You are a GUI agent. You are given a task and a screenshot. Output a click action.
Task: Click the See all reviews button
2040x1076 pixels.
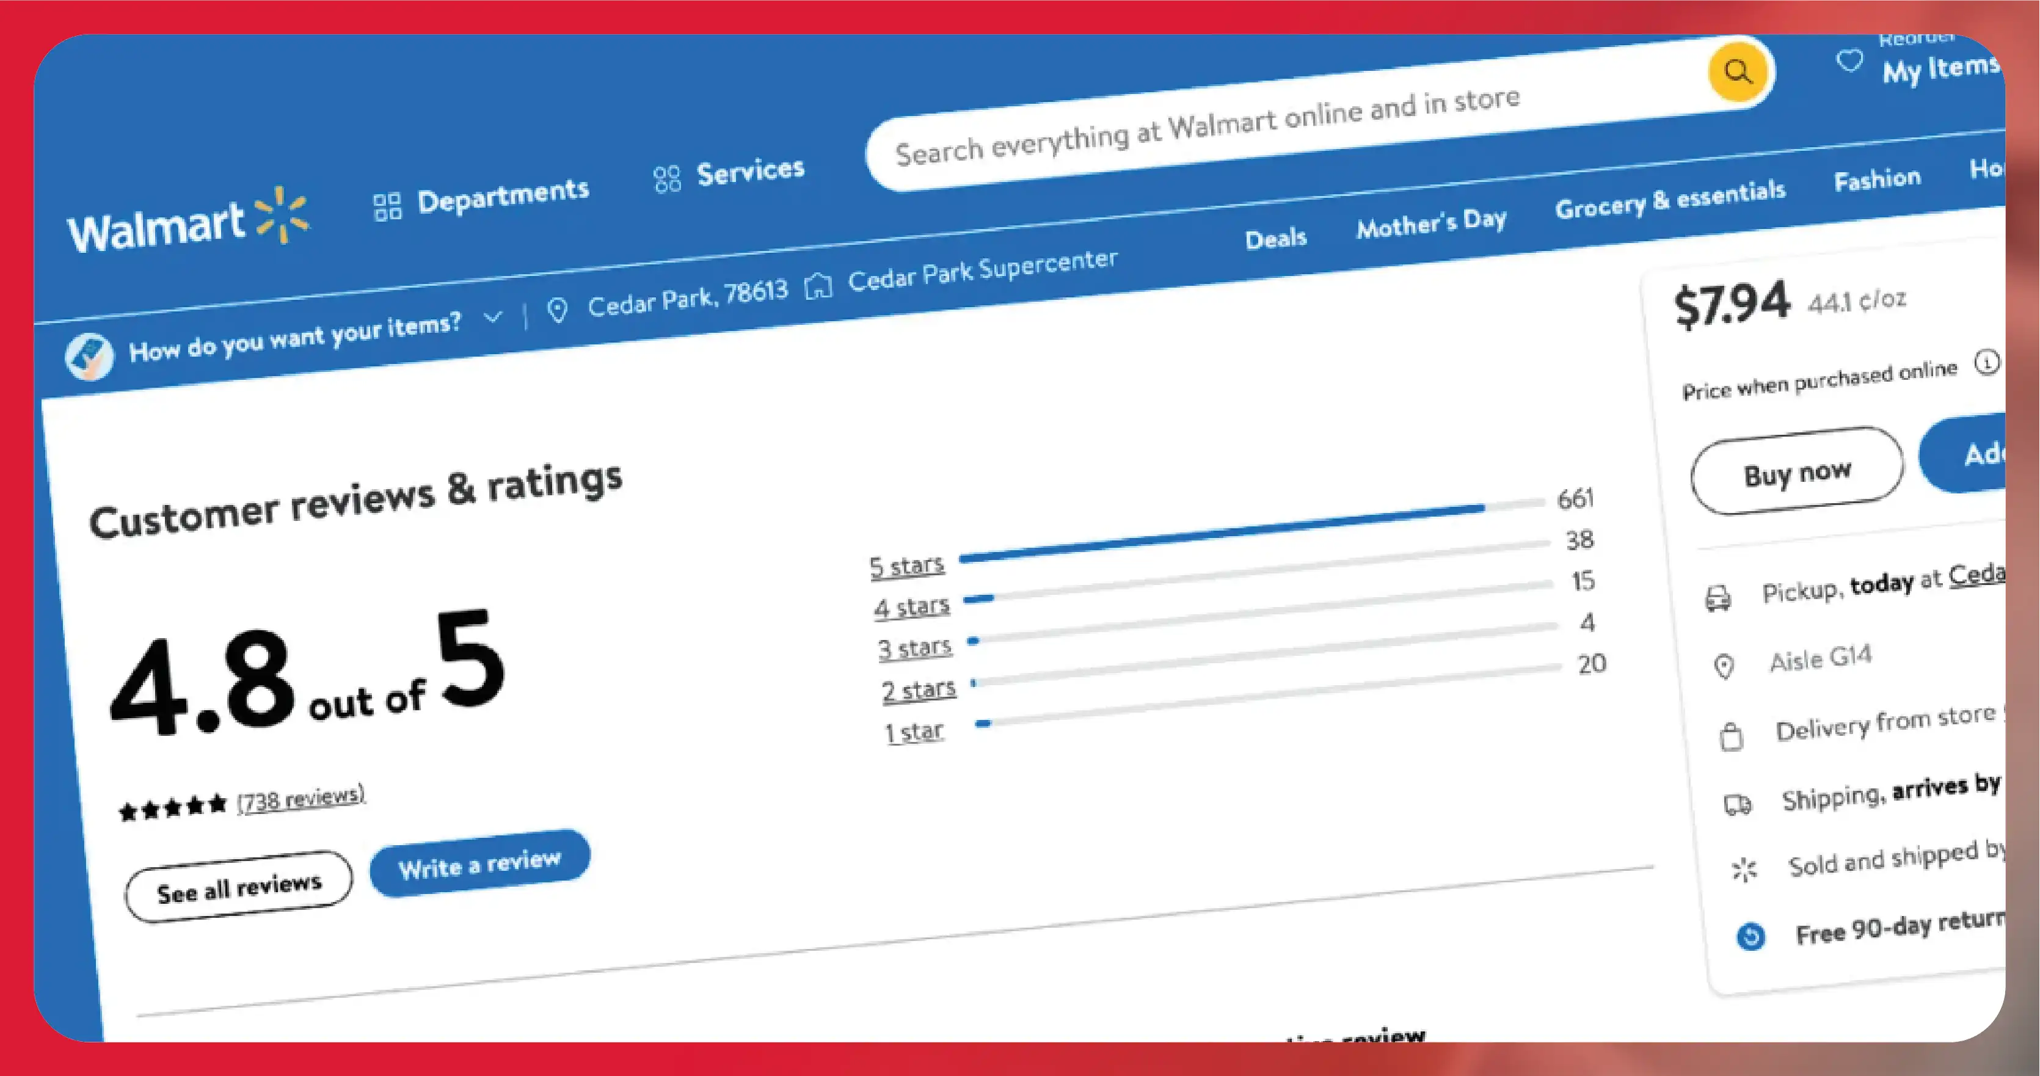239,887
